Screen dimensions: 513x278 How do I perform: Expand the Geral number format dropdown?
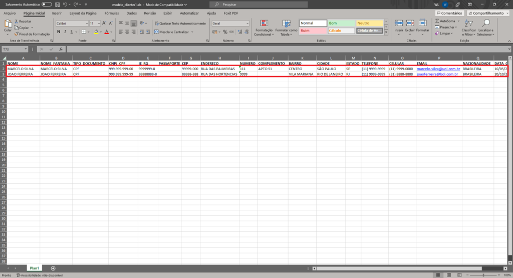(247, 23)
